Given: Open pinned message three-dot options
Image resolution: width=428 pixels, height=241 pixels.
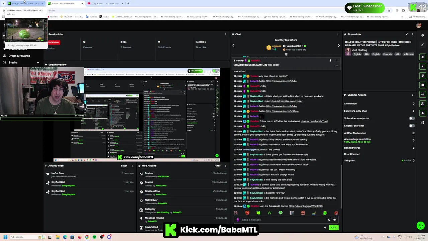Looking at the screenshot, I should (x=337, y=61).
